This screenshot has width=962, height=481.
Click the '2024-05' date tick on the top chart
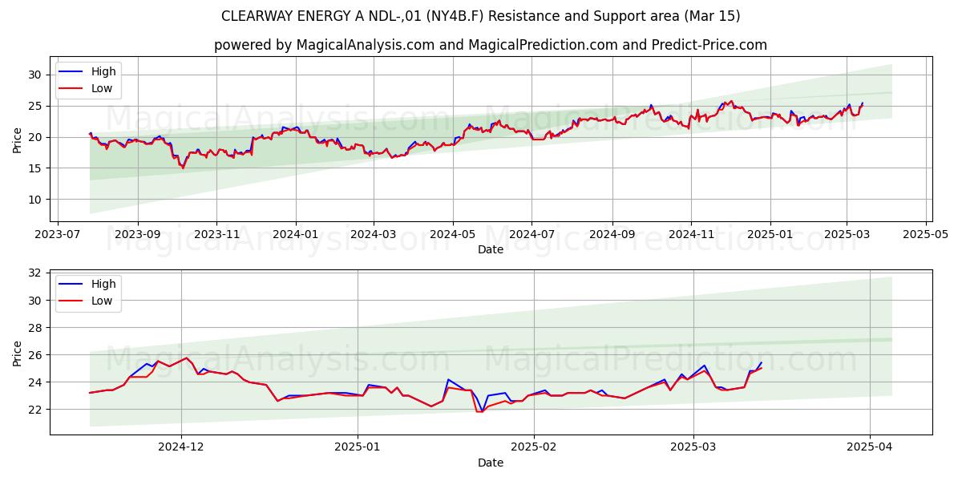click(x=452, y=235)
